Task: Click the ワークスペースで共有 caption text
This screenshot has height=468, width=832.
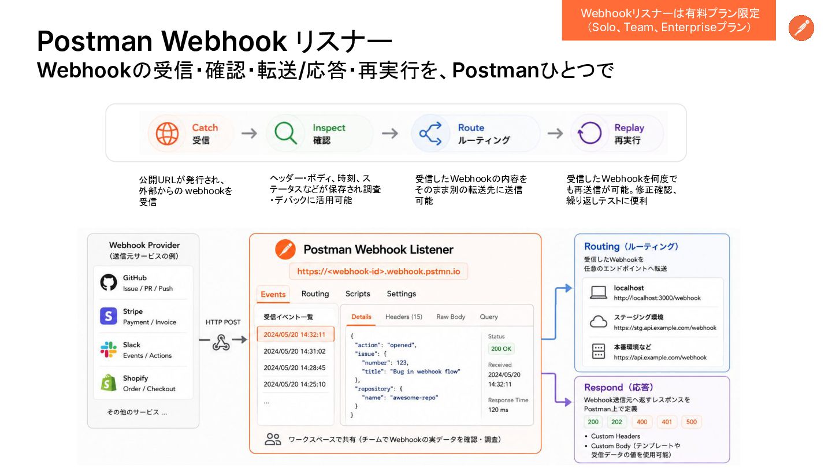Action: pyautogui.click(x=395, y=440)
